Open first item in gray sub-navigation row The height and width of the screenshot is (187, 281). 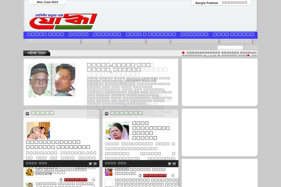(52, 41)
